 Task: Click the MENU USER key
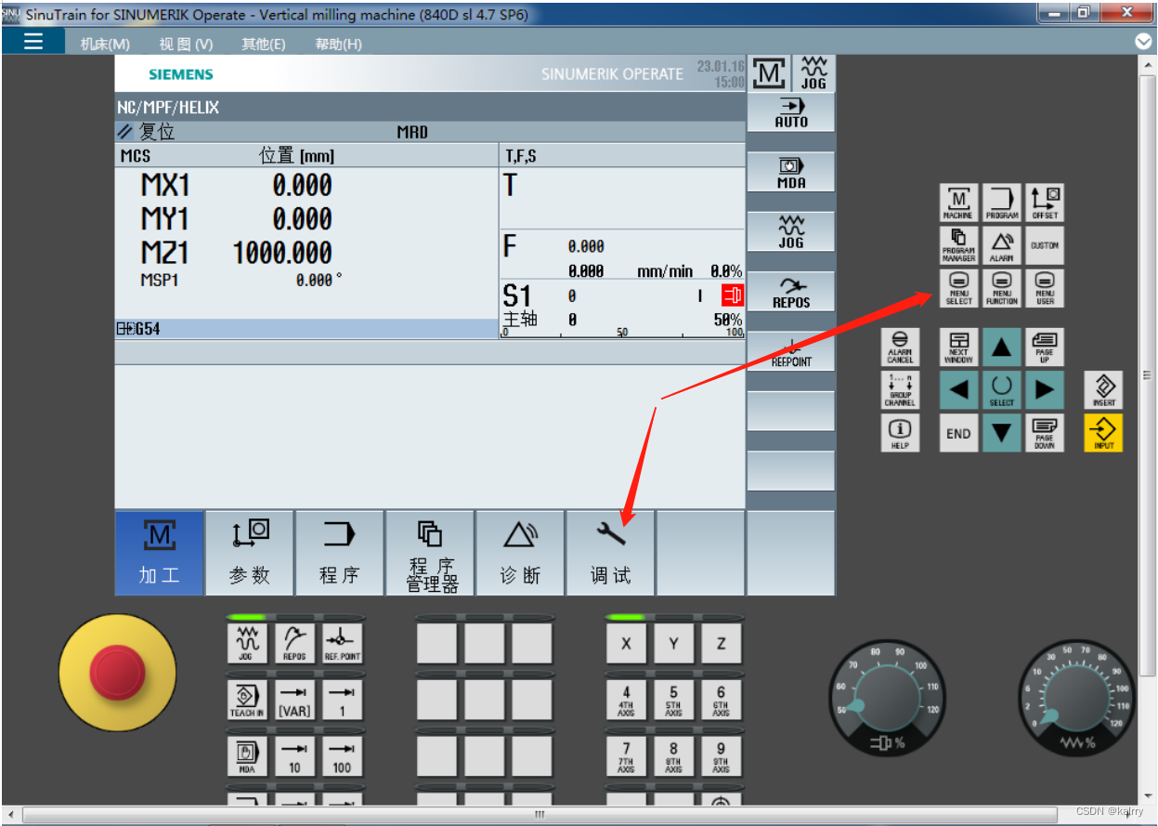coord(1045,288)
